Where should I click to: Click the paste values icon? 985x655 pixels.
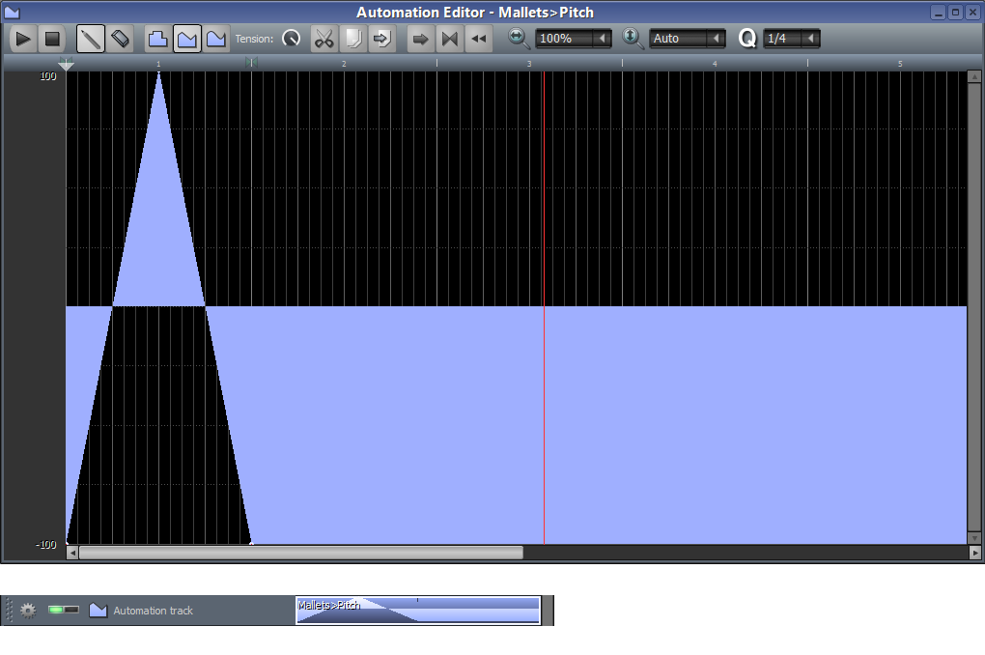(380, 39)
